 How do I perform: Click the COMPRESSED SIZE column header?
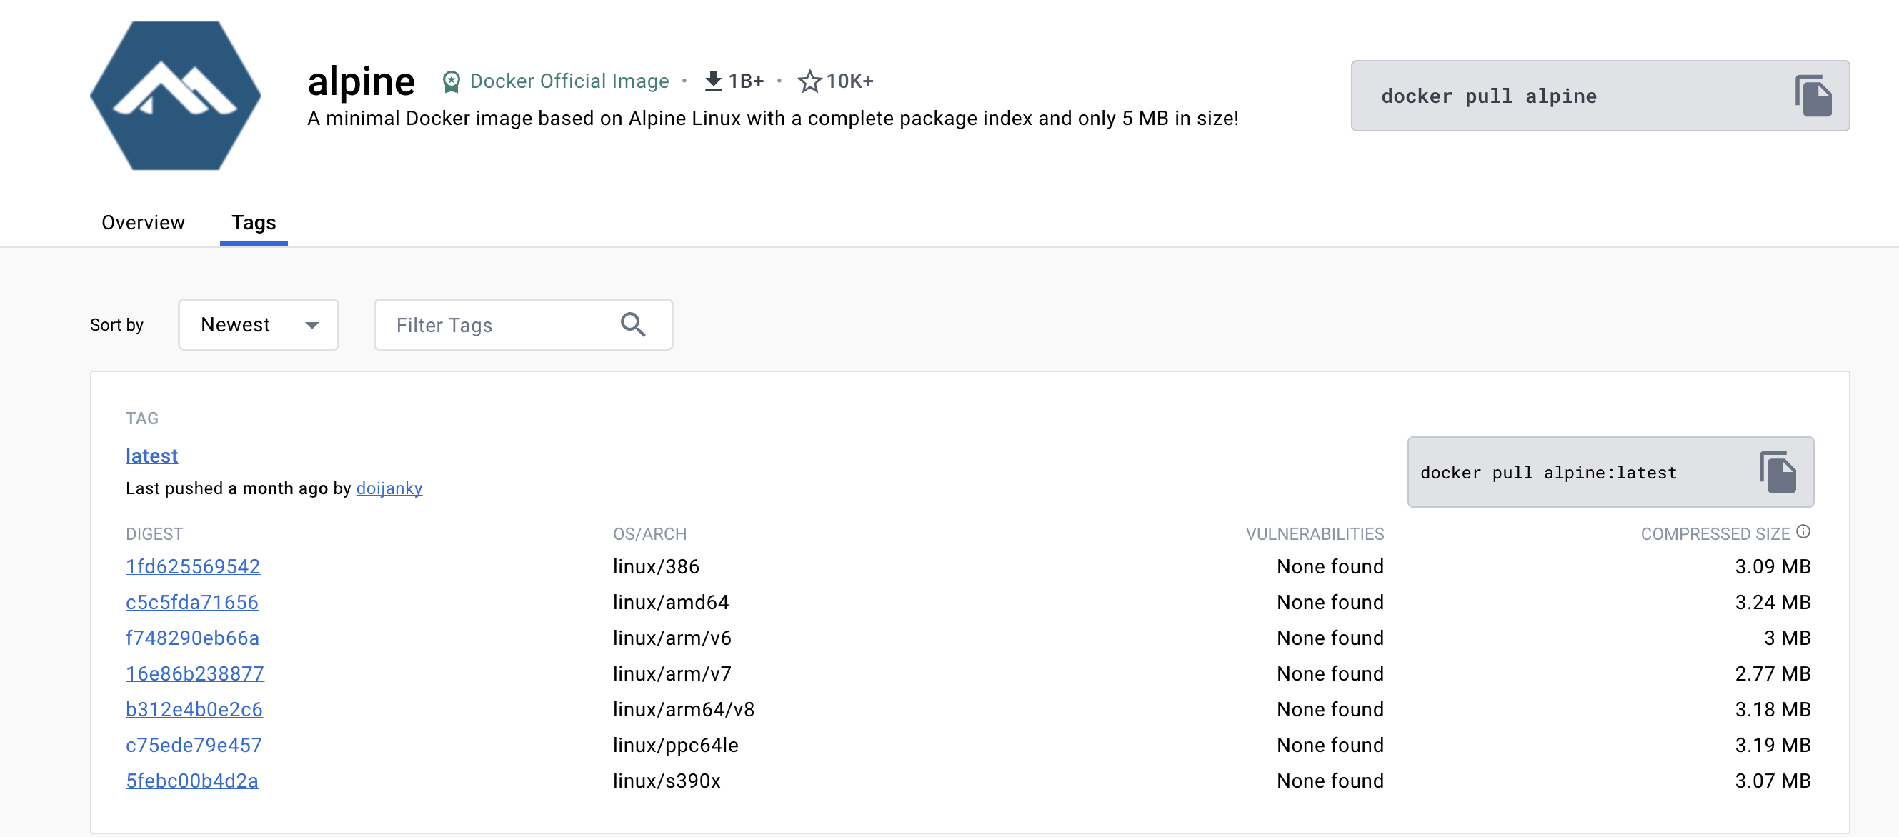tap(1715, 534)
